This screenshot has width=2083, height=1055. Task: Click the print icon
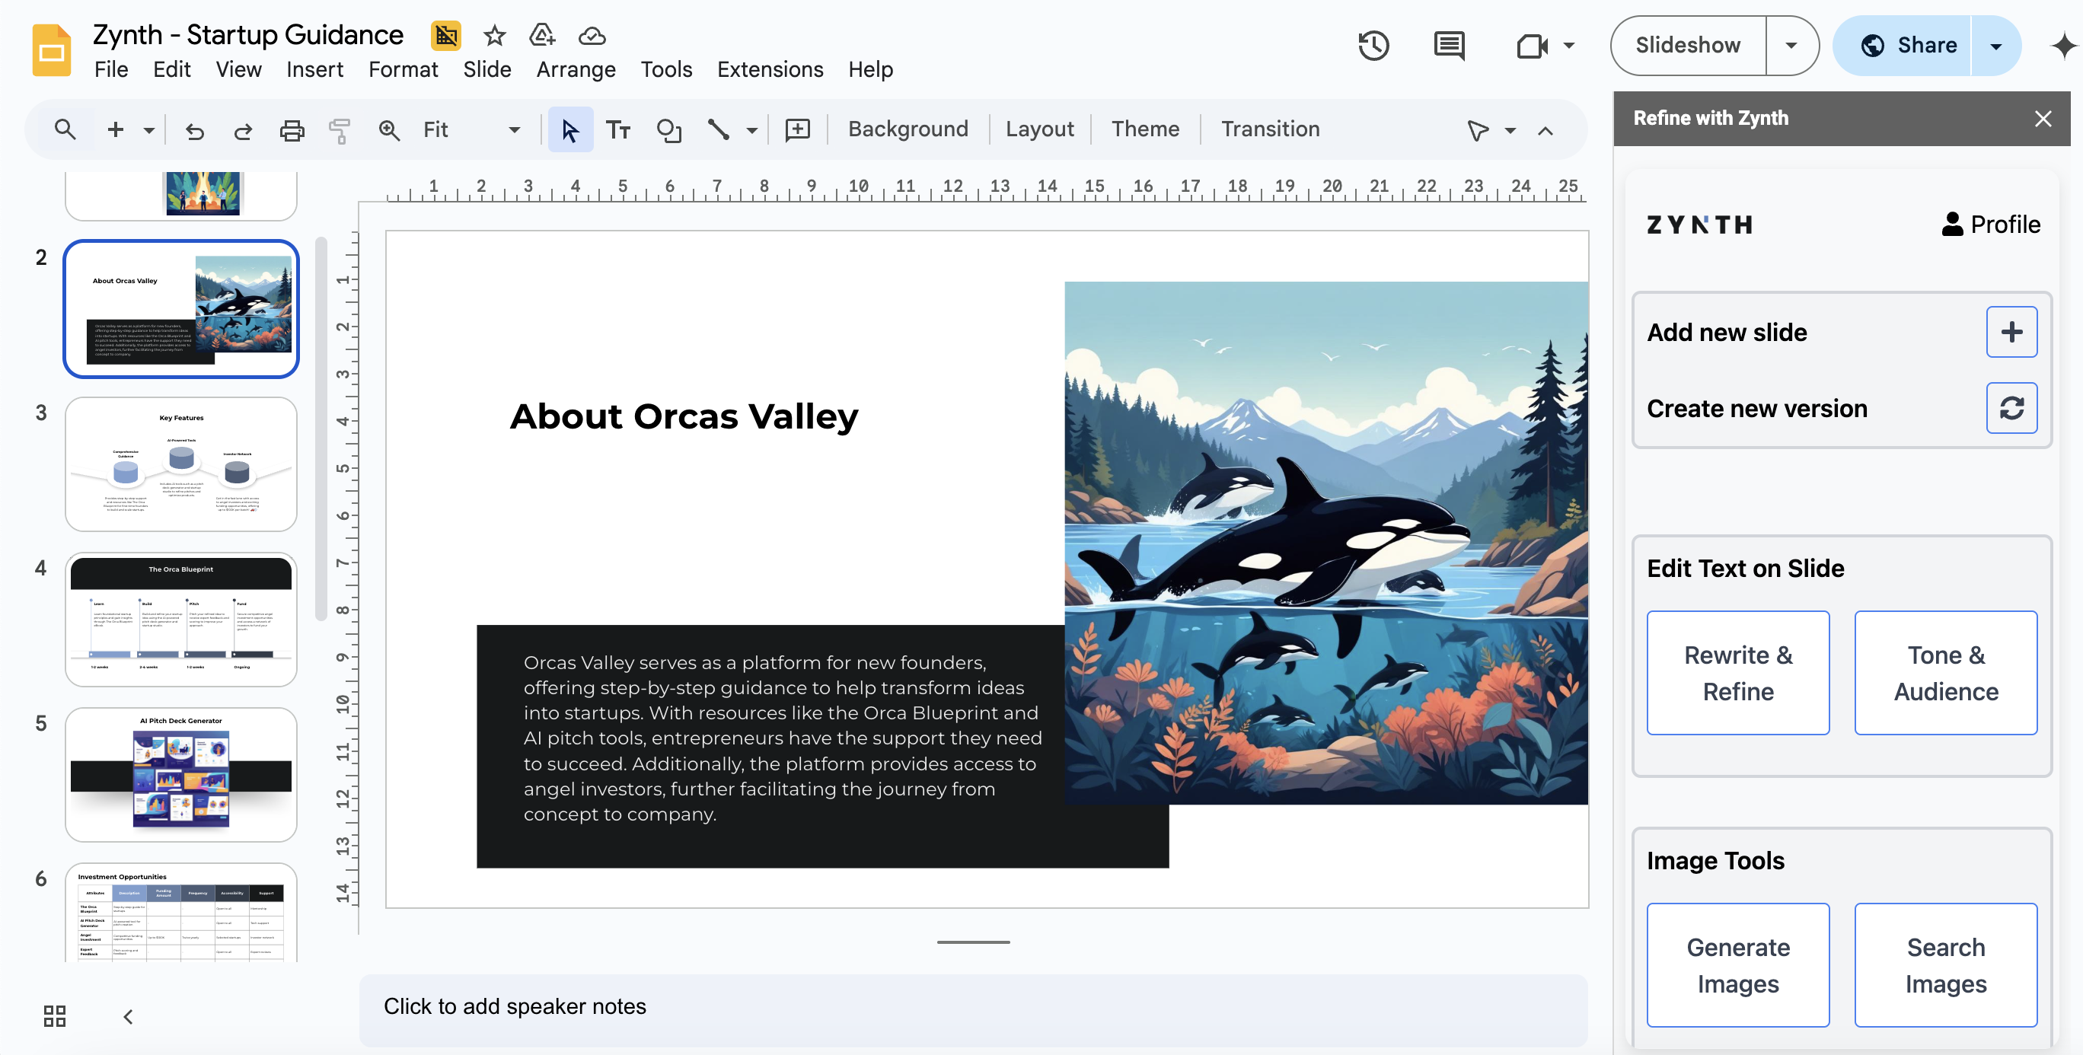[x=292, y=130]
